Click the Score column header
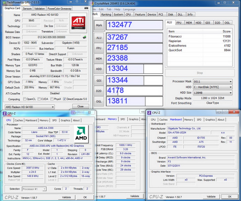Viewport: 241px width, 201px height. coord(217,31)
